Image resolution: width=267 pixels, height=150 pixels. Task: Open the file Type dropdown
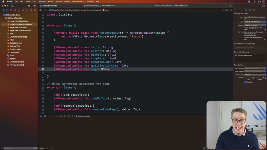coord(255,22)
